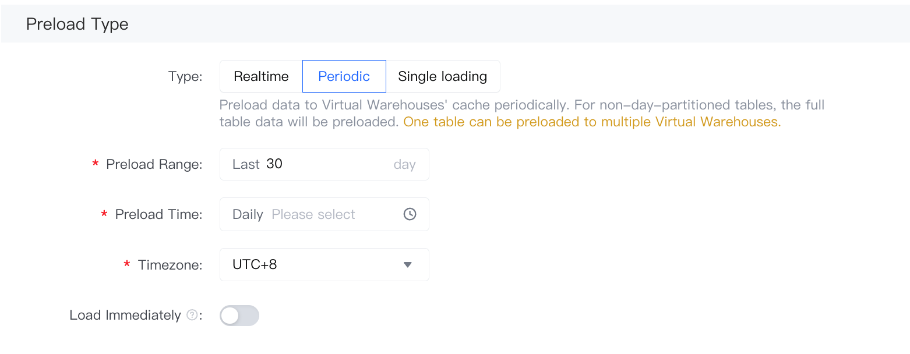Click the orange multiple Virtual Warehouses note
The width and height of the screenshot is (910, 354).
(x=592, y=122)
